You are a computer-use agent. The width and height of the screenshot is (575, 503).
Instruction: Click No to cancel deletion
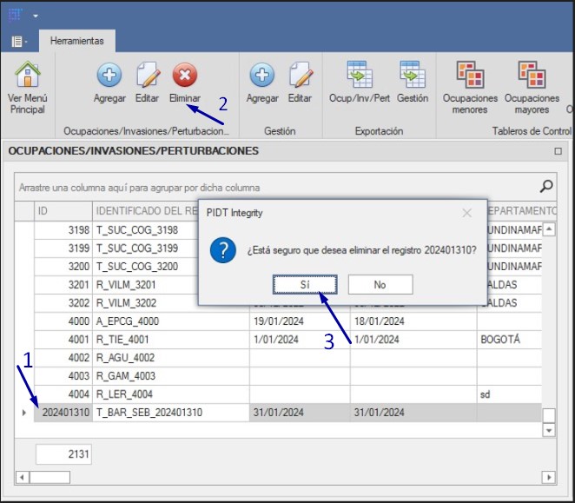point(380,284)
